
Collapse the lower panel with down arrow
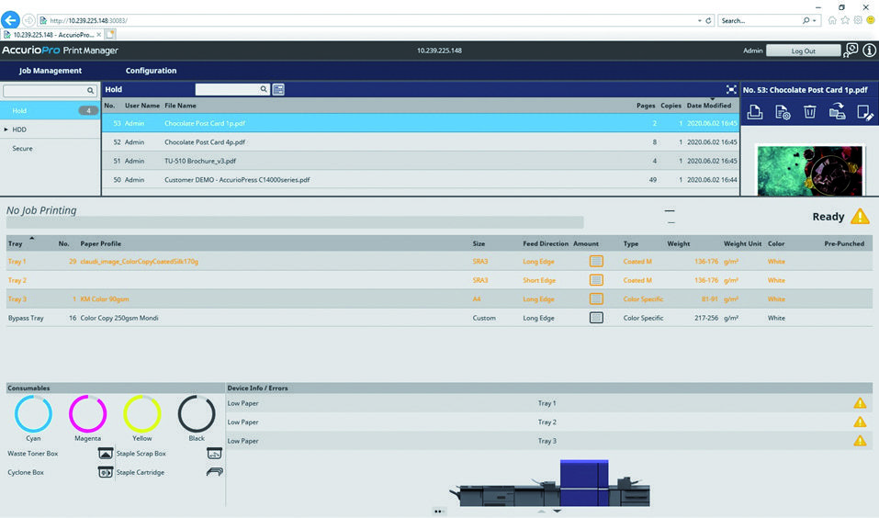pos(557,511)
